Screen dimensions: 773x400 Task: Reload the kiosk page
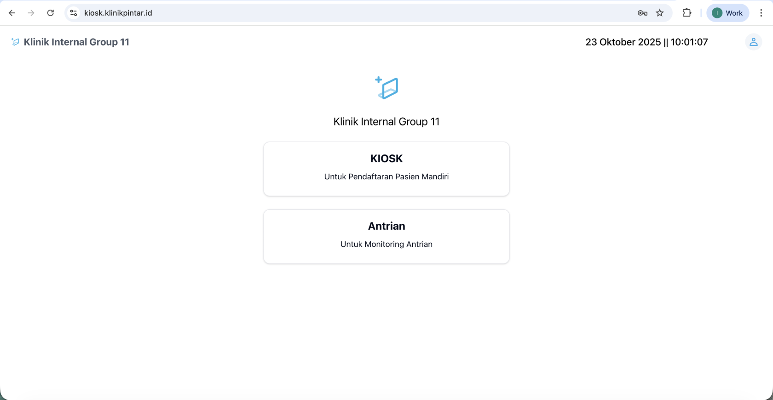pyautogui.click(x=51, y=13)
